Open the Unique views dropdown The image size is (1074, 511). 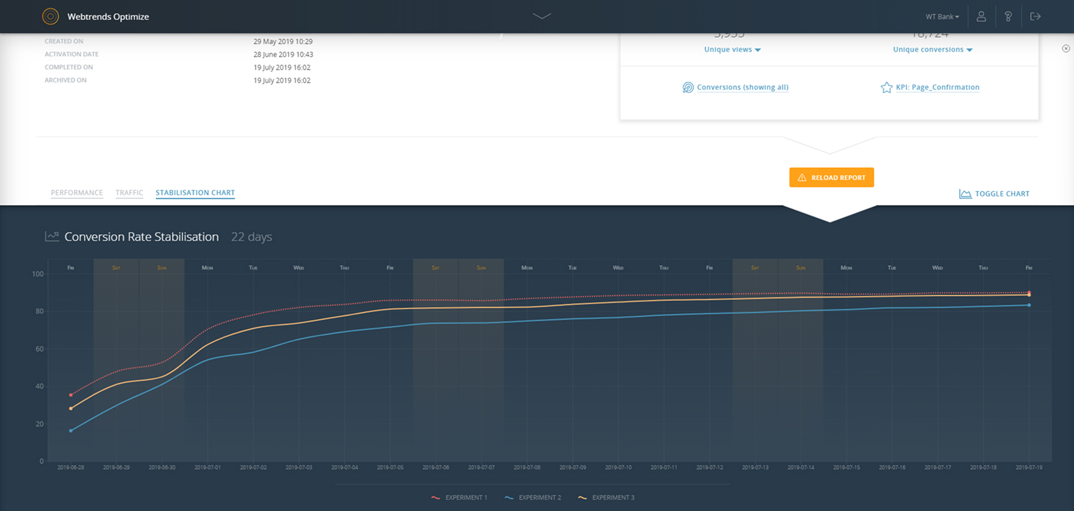pyautogui.click(x=733, y=50)
